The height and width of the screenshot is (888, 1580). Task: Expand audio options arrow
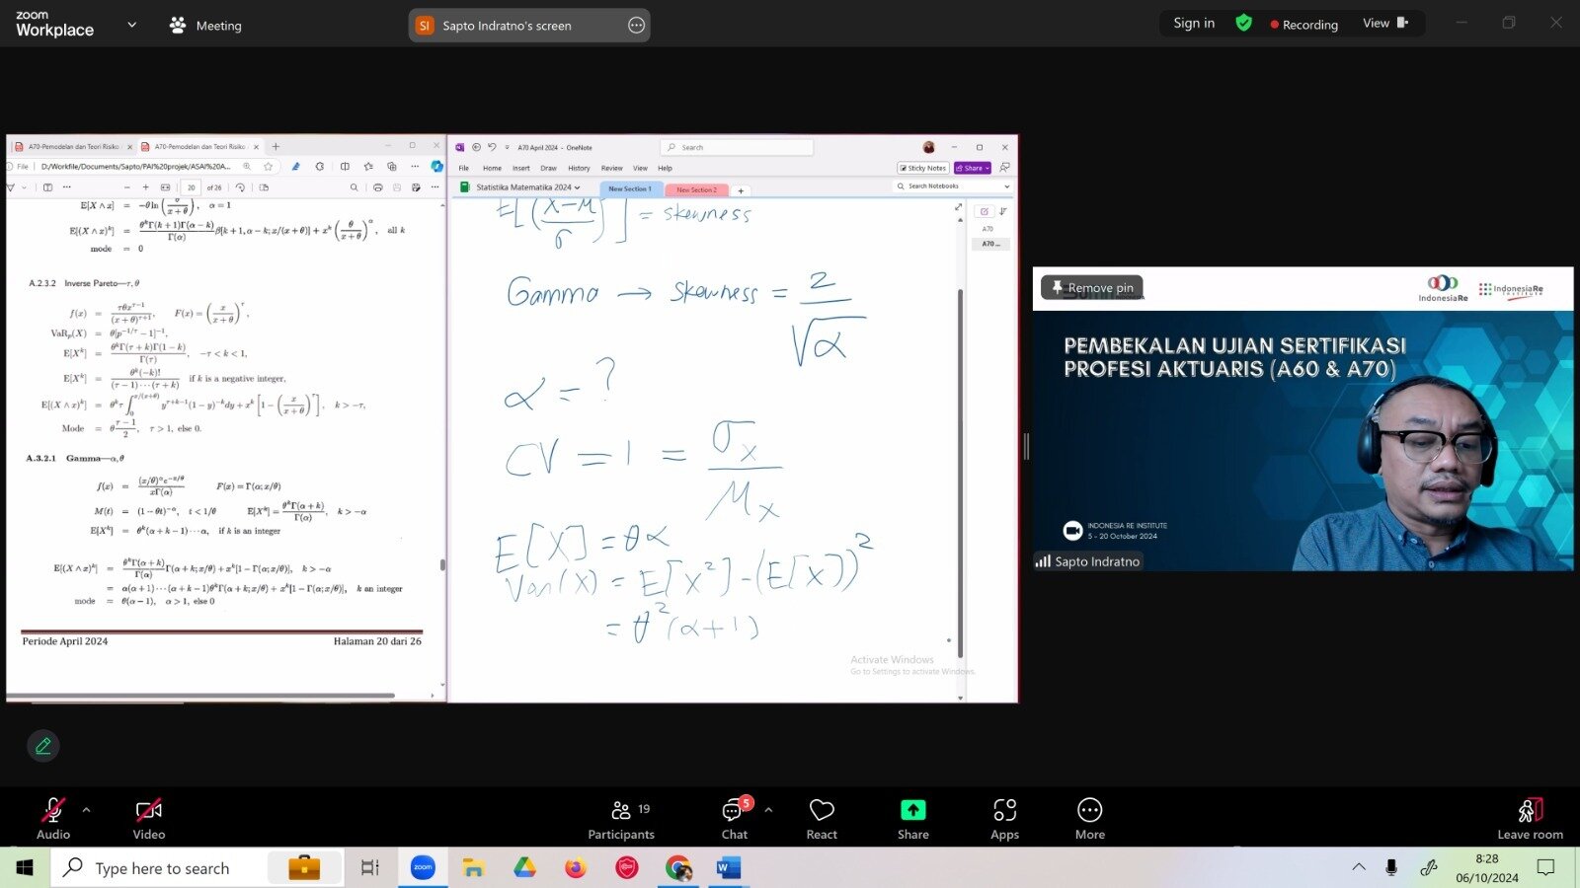[87, 809]
